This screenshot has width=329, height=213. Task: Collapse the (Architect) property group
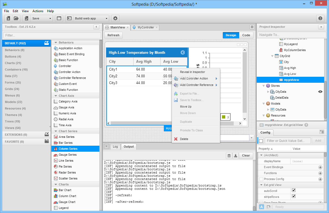point(261,155)
